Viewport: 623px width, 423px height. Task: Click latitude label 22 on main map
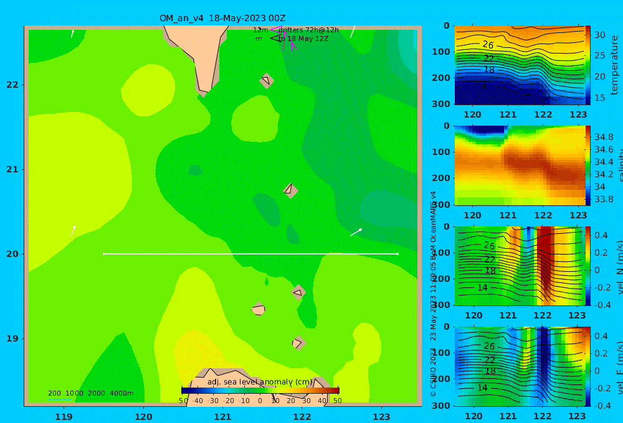click(x=12, y=85)
